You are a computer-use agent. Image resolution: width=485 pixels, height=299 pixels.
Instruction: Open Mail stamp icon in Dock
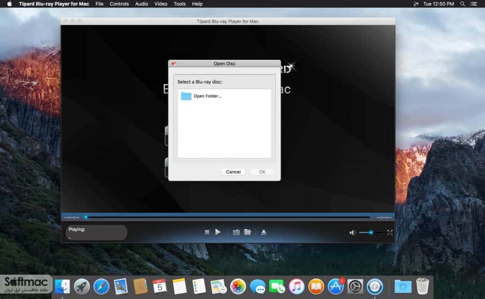[120, 287]
